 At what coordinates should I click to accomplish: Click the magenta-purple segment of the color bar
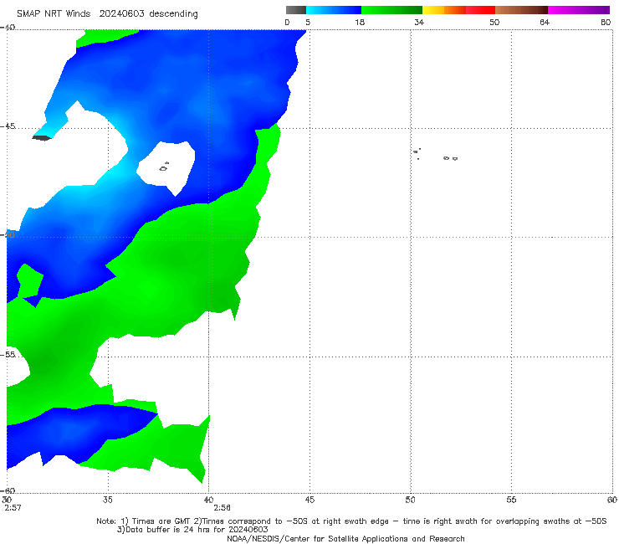579,10
